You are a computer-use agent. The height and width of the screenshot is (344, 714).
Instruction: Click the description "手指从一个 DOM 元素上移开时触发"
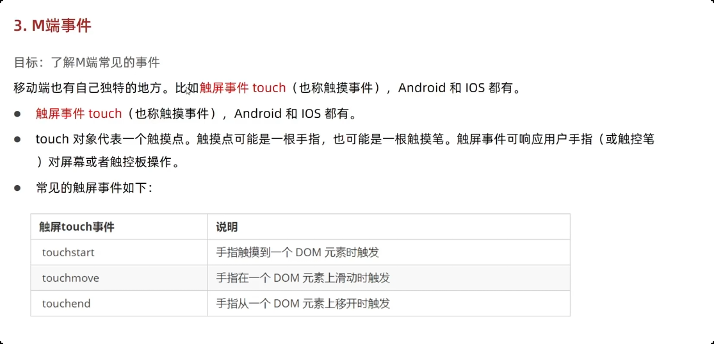(303, 303)
